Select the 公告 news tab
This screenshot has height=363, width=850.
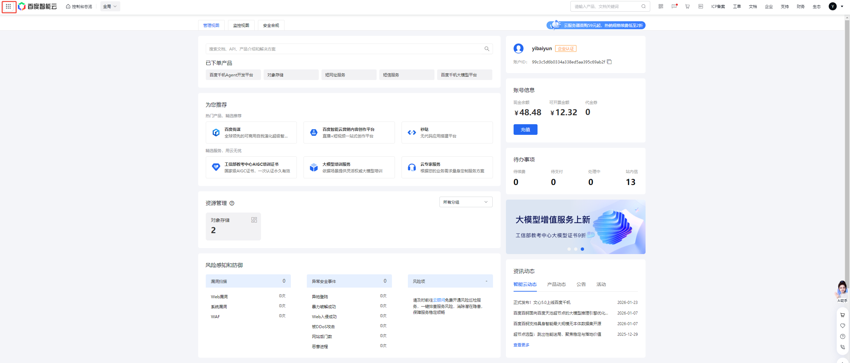point(581,285)
